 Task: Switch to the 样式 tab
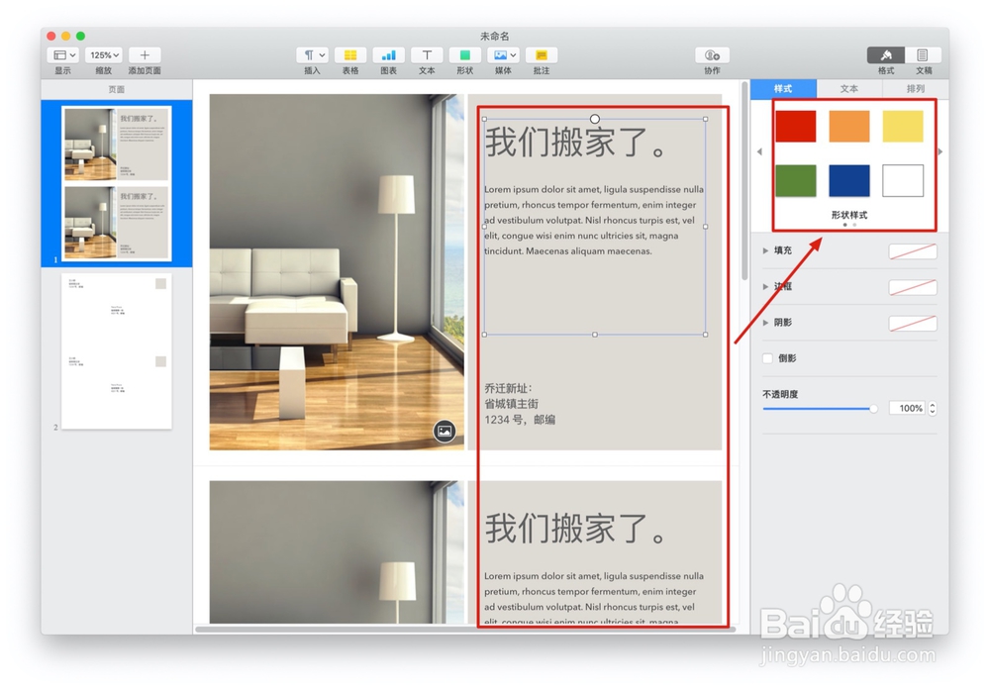click(x=783, y=88)
